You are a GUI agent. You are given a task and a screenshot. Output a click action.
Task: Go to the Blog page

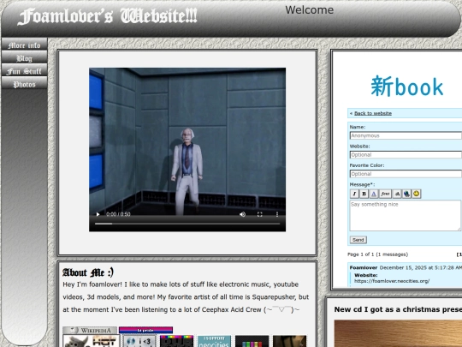pos(24,58)
